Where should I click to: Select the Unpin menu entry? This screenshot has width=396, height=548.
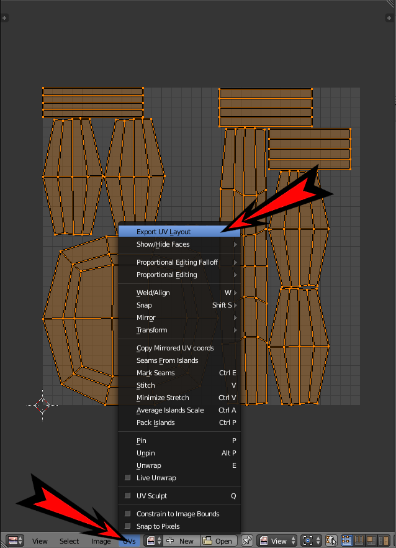coord(179,453)
